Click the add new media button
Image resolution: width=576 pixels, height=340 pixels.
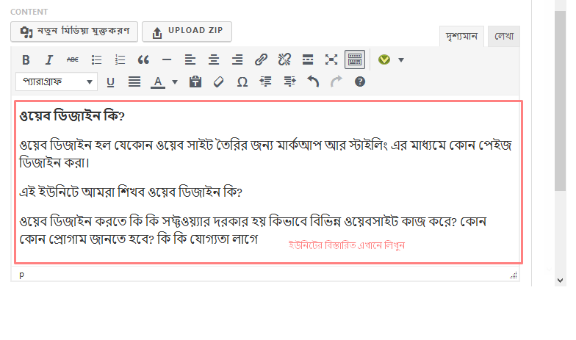pos(74,32)
